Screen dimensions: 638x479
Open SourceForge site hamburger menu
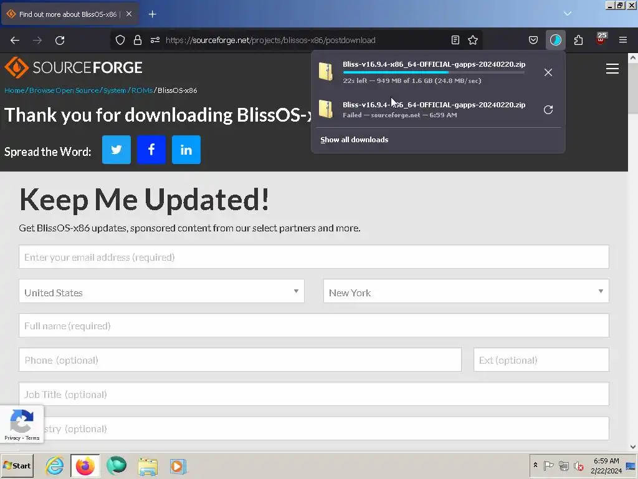point(612,69)
